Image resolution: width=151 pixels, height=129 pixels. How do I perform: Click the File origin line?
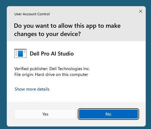[x=51, y=75]
